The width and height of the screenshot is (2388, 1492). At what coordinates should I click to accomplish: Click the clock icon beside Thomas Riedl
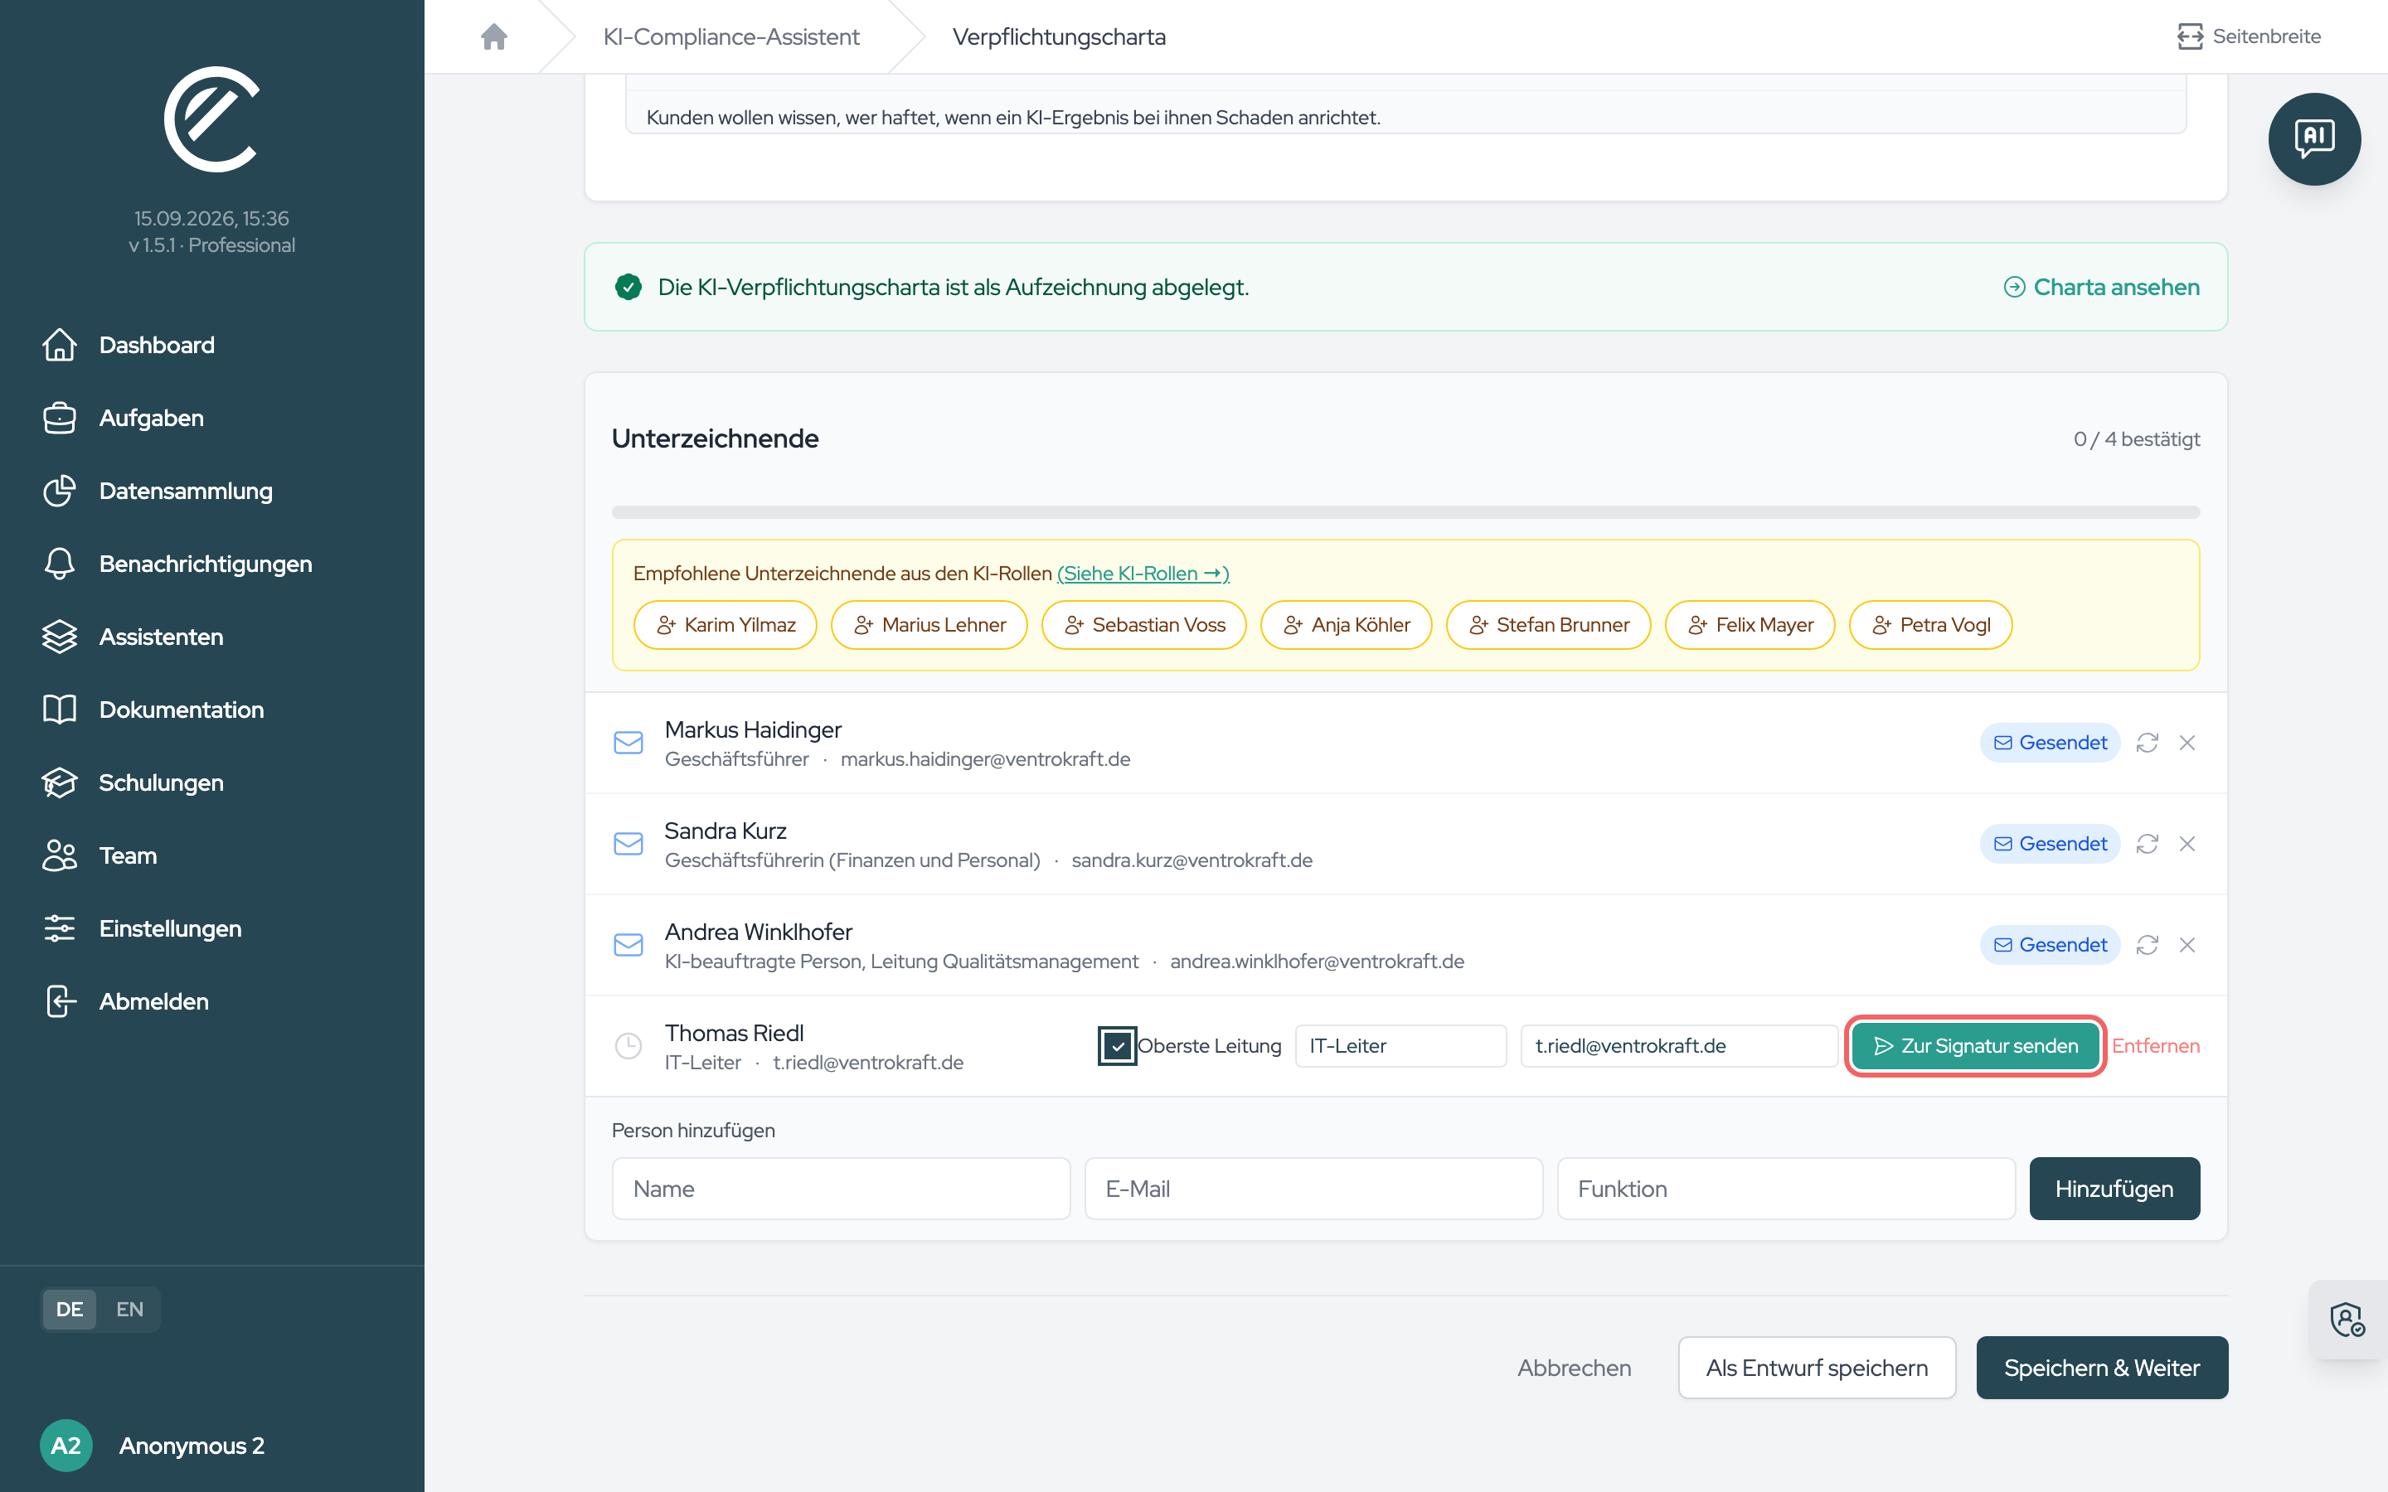click(629, 1046)
